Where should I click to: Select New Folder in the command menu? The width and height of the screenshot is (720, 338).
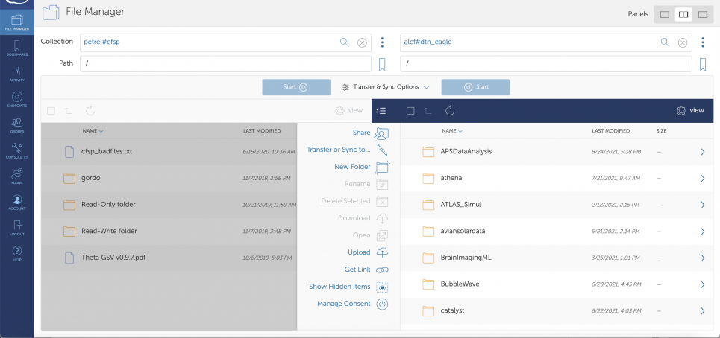(x=353, y=167)
